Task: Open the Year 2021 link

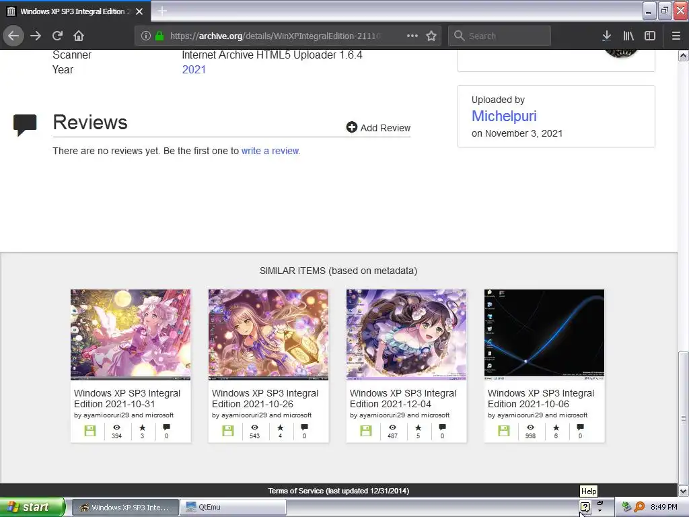Action: (x=194, y=69)
